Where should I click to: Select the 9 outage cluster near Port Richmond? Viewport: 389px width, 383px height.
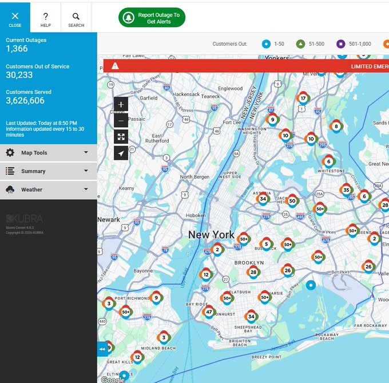[x=156, y=298]
